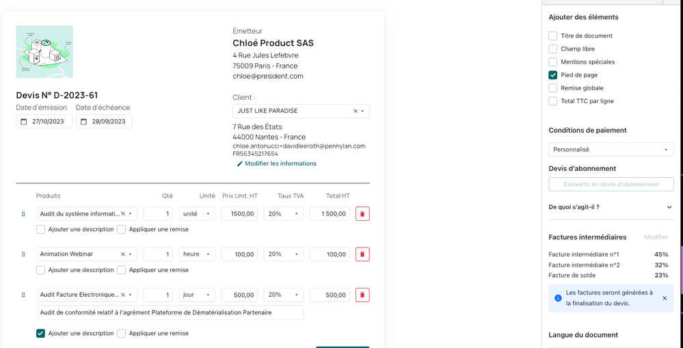This screenshot has height=348, width=683.
Task: Open Taux TVA dropdown on first product line
Action: coord(283,214)
